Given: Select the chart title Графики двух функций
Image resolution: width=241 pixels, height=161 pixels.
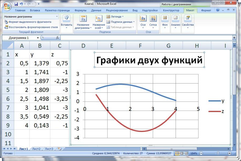Looking at the screenshot, I should pyautogui.click(x=149, y=60).
